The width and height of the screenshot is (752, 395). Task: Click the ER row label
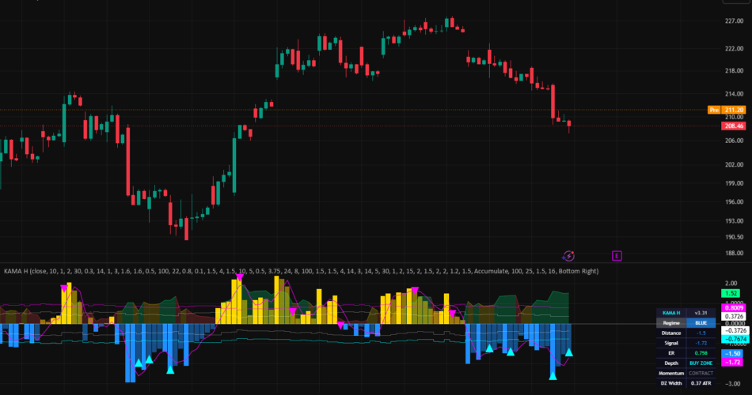(671, 353)
